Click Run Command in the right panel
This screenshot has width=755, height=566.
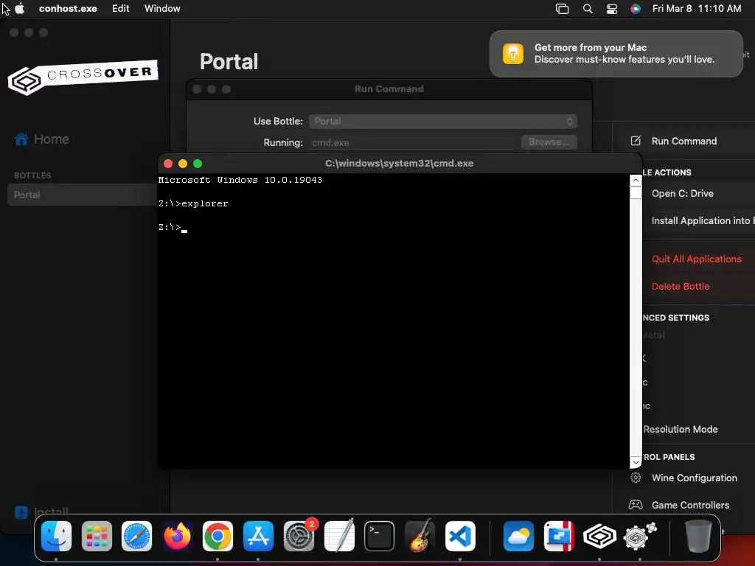(683, 141)
